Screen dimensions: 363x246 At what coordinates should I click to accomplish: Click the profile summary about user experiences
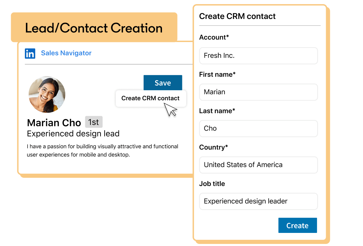point(102,151)
